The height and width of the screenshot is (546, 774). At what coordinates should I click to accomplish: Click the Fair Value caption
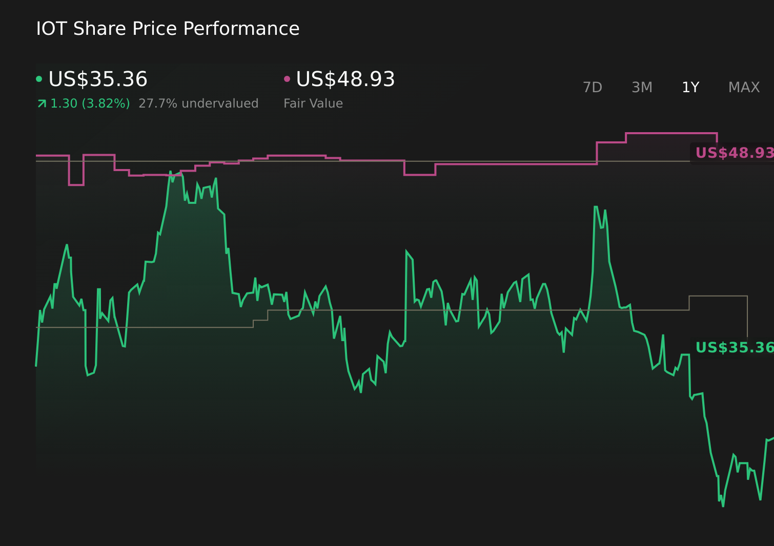click(313, 103)
